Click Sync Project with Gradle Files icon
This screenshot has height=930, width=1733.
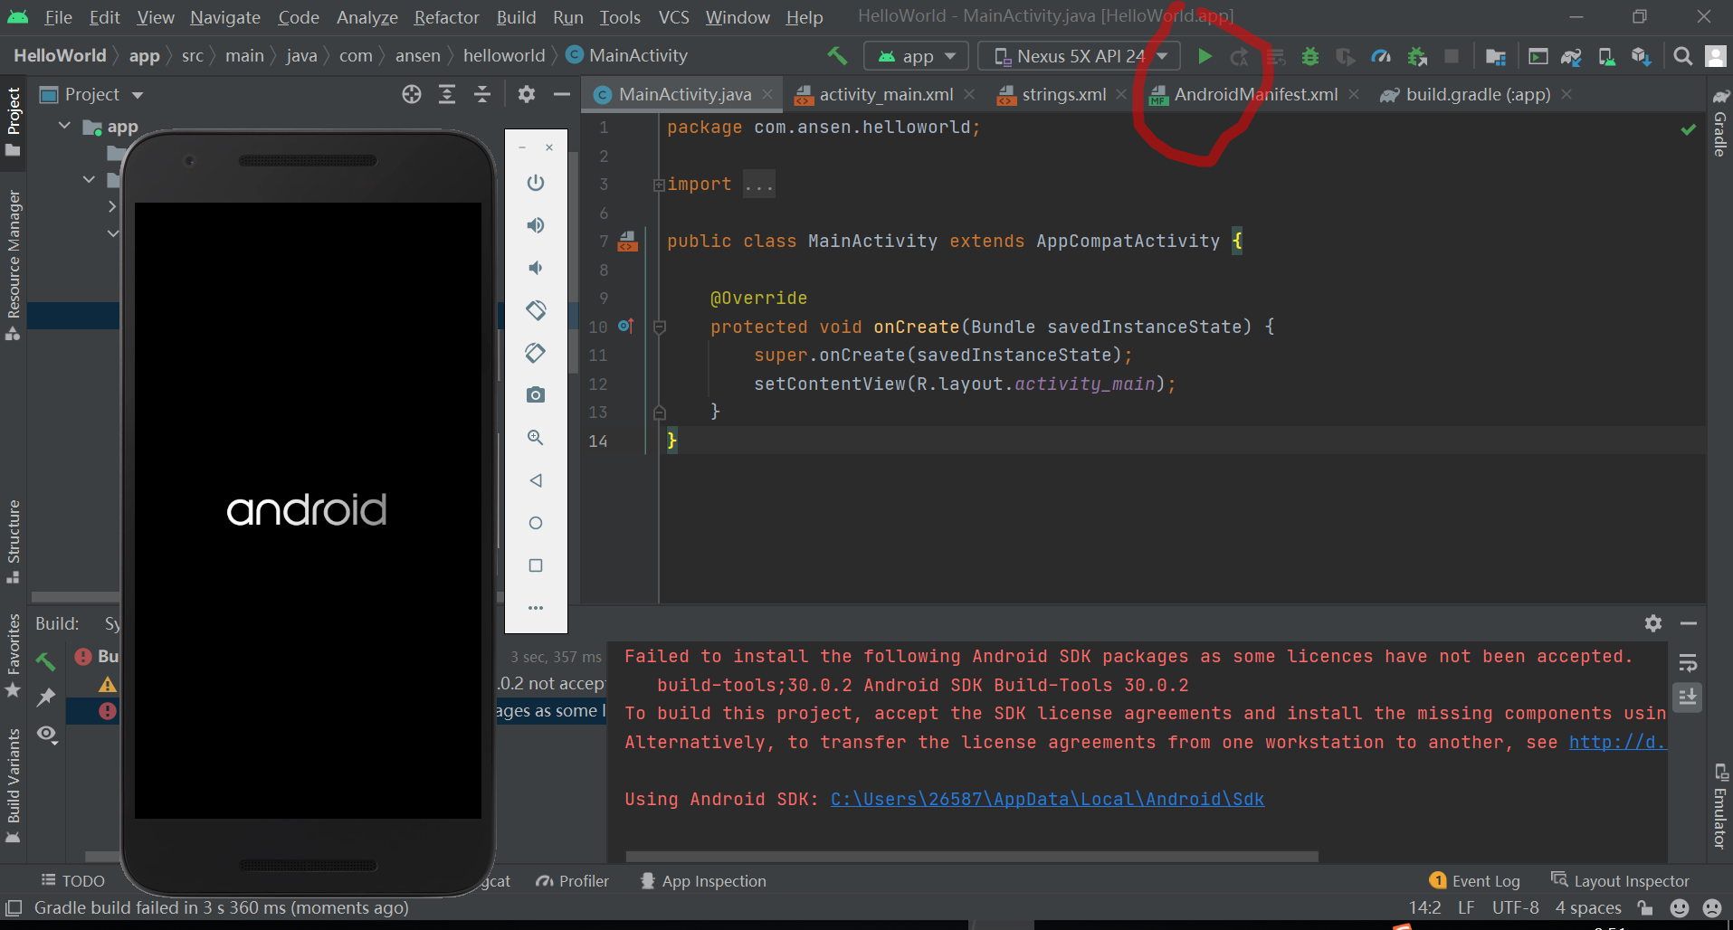tap(1571, 56)
